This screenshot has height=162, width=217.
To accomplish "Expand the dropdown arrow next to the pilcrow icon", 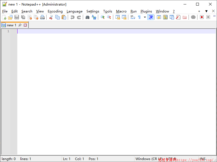I will point(145,17).
